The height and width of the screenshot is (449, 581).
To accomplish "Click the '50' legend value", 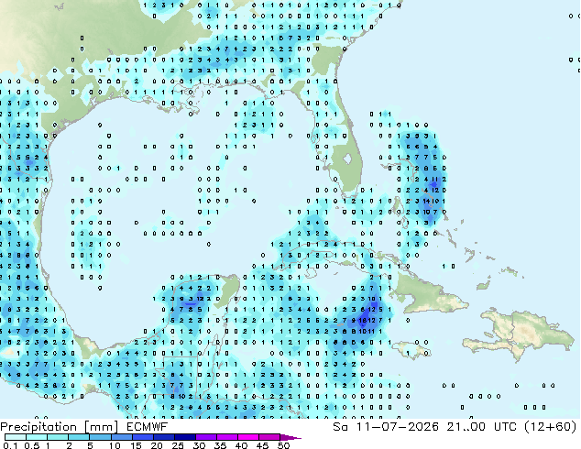I will click(284, 445).
